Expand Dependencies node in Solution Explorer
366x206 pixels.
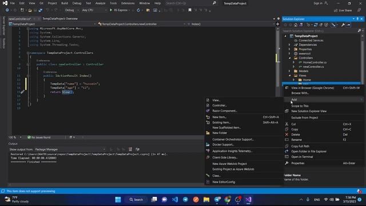289,45
